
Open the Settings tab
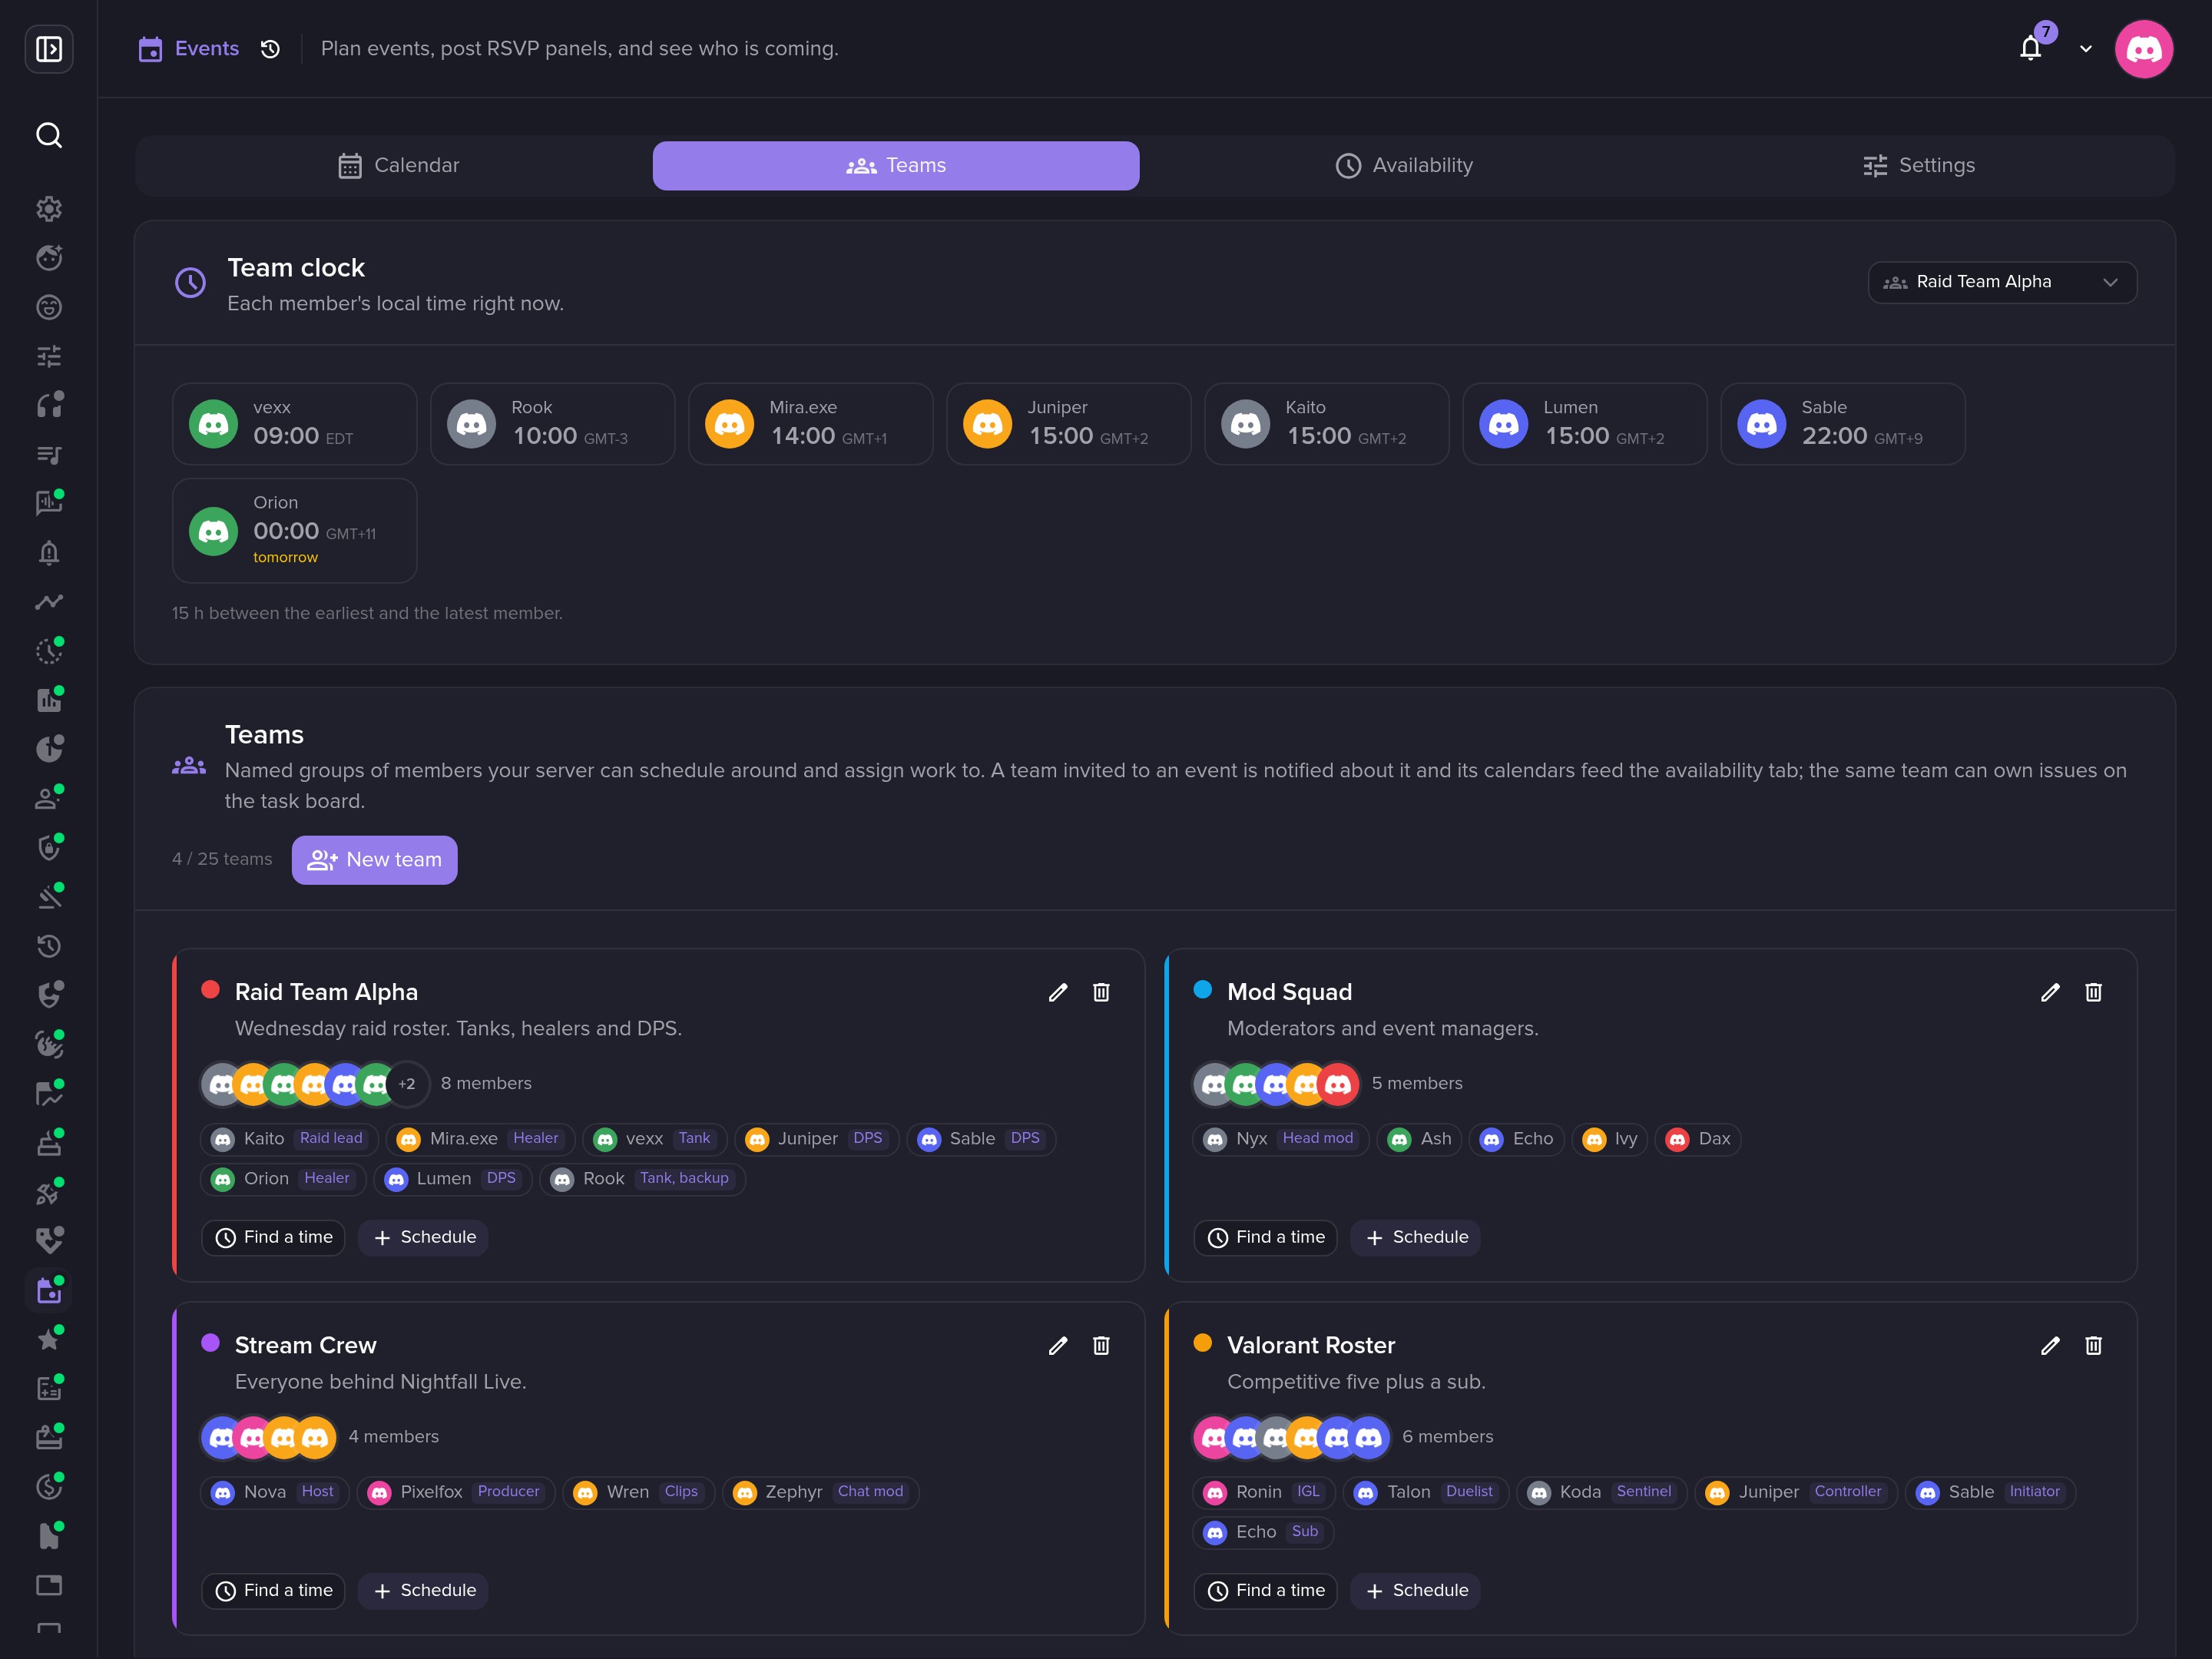click(1918, 165)
